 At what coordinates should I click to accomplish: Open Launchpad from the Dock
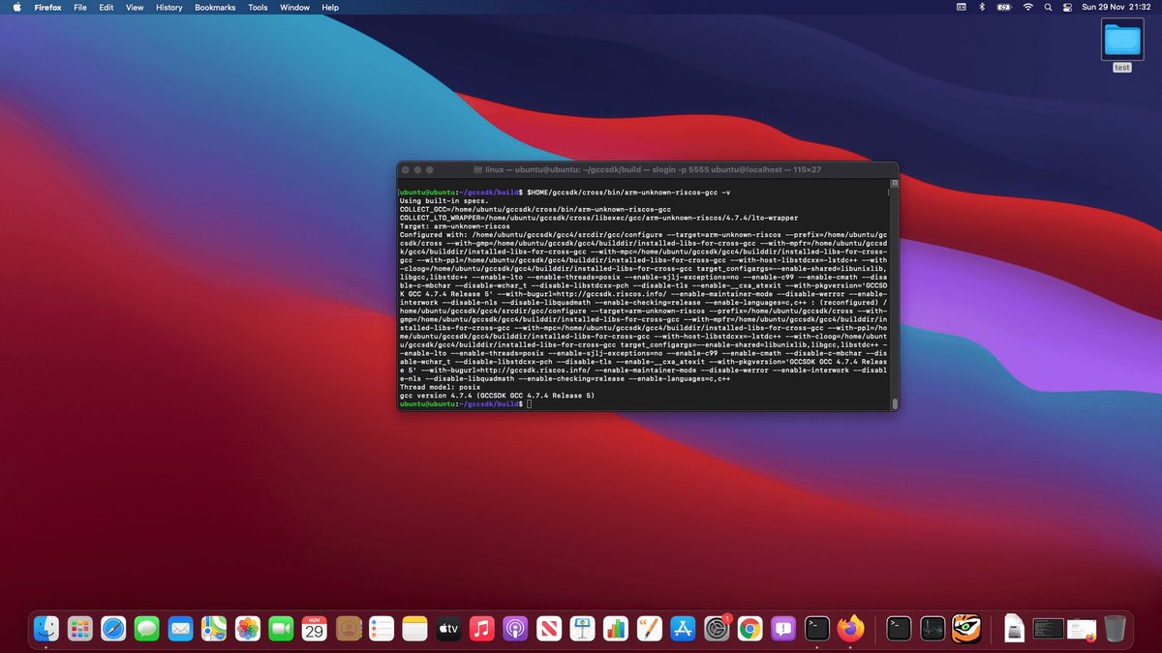click(x=81, y=628)
